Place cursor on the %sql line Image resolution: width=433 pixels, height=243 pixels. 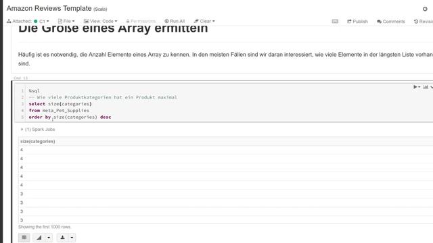pos(35,90)
